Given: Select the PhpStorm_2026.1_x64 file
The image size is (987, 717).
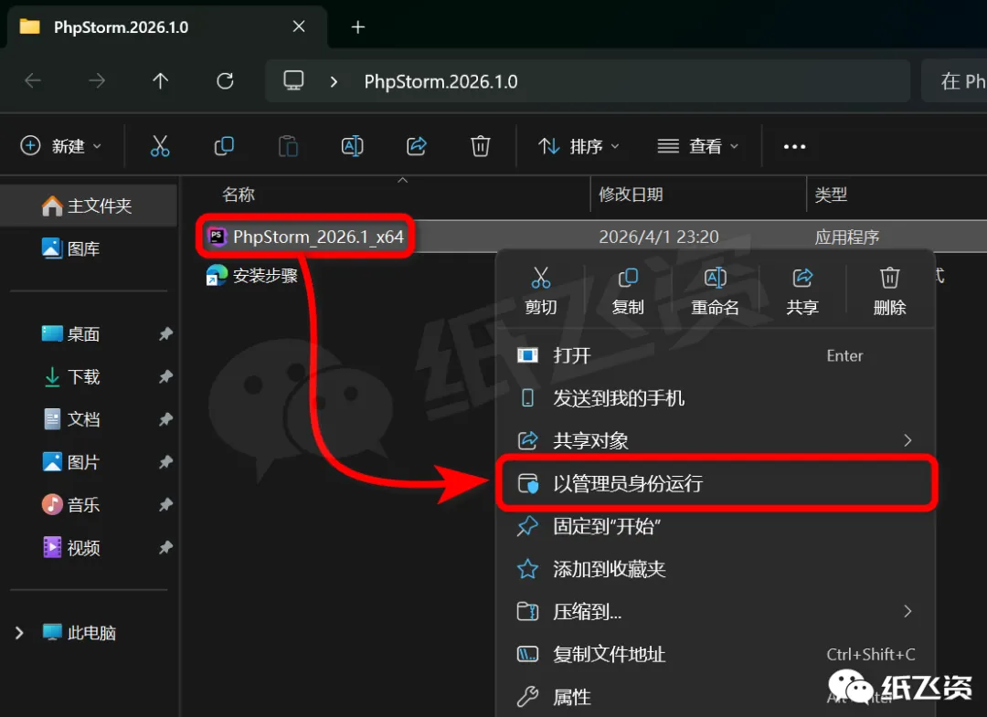Looking at the screenshot, I should [304, 237].
